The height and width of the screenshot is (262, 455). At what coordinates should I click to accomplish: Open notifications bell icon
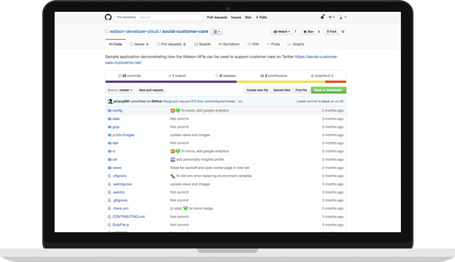[x=322, y=17]
